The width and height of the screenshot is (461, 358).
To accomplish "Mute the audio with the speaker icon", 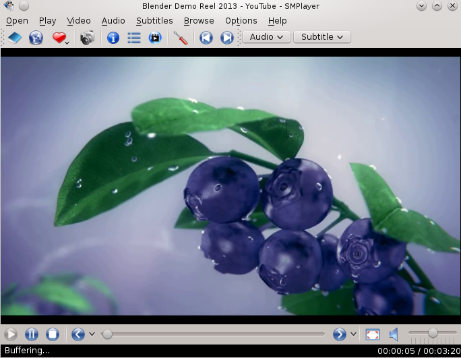I will pyautogui.click(x=394, y=334).
